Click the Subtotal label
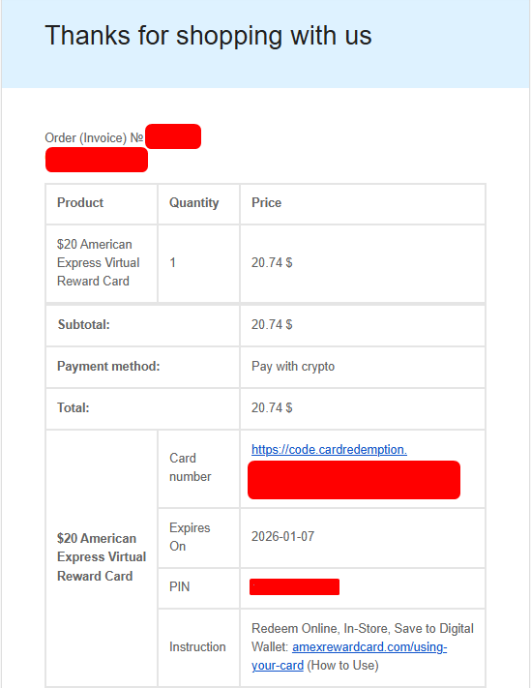The image size is (531, 688). pyautogui.click(x=84, y=325)
